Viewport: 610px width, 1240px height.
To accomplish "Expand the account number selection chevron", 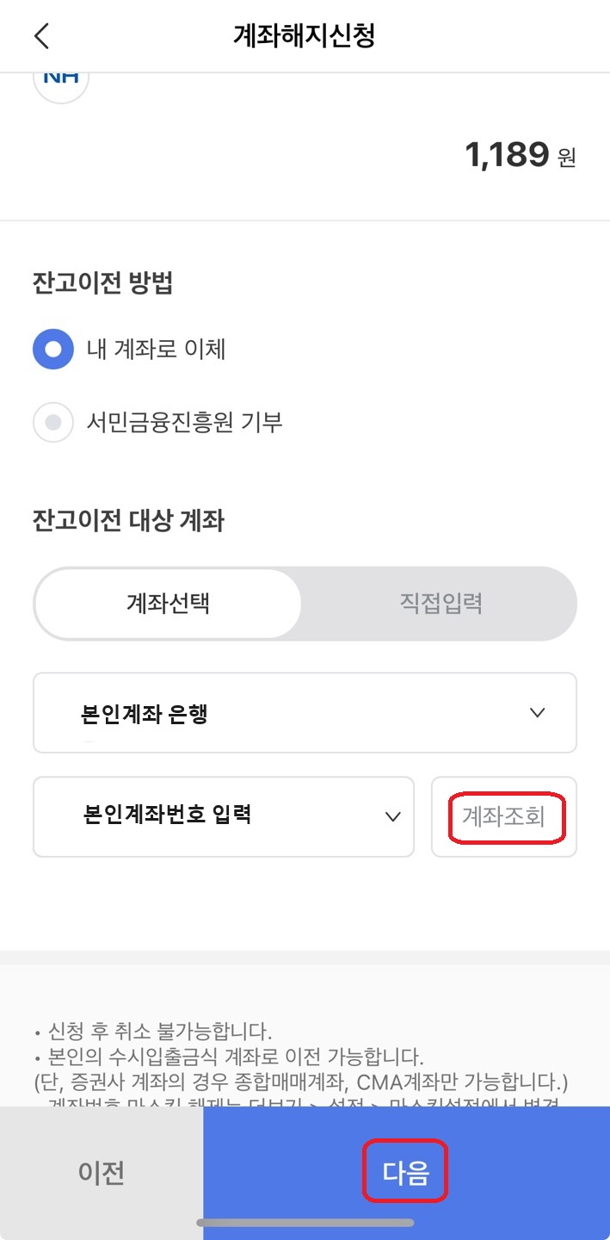I will point(394,816).
